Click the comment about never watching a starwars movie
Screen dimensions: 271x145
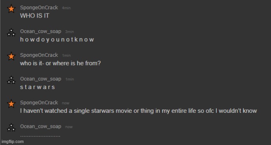click(138, 111)
